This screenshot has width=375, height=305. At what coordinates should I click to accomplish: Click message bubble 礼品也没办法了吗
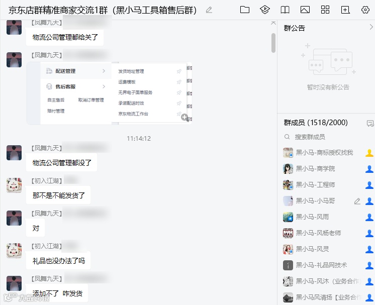[x=58, y=261]
